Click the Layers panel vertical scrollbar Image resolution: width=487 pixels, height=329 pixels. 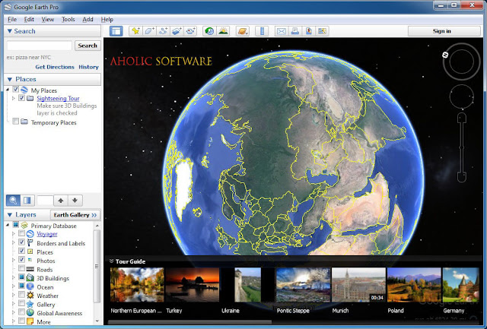pyautogui.click(x=97, y=266)
